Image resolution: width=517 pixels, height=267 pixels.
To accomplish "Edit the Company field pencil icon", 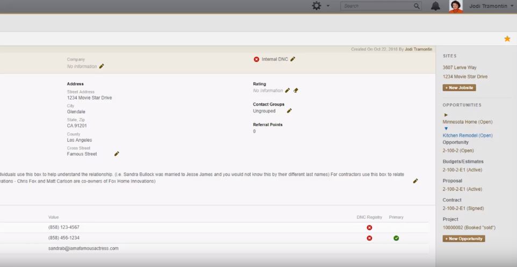I will coord(102,67).
